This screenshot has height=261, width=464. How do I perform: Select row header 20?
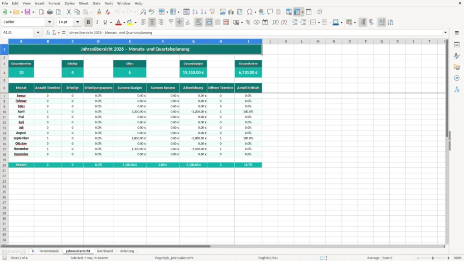pos(4,165)
